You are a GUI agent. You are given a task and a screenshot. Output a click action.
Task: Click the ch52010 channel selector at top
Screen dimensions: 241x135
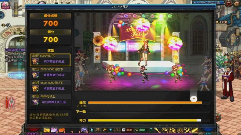point(208,2)
